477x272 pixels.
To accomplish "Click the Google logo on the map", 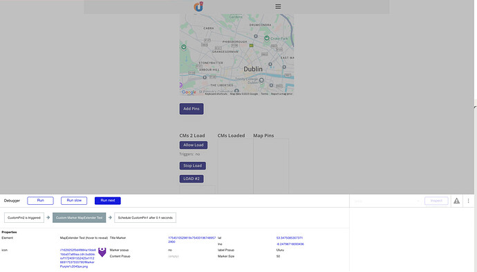I will [x=189, y=92].
